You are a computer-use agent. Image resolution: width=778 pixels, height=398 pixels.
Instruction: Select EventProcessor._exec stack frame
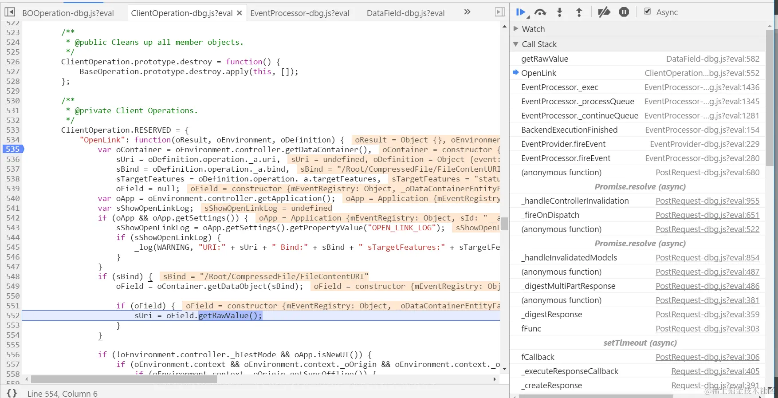pos(638,87)
